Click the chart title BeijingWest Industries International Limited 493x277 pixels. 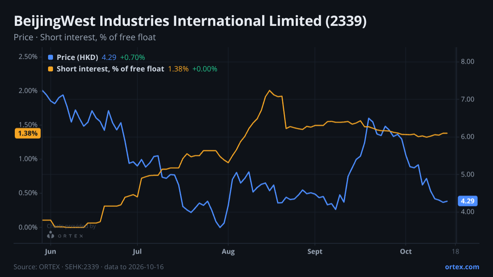pyautogui.click(x=190, y=21)
